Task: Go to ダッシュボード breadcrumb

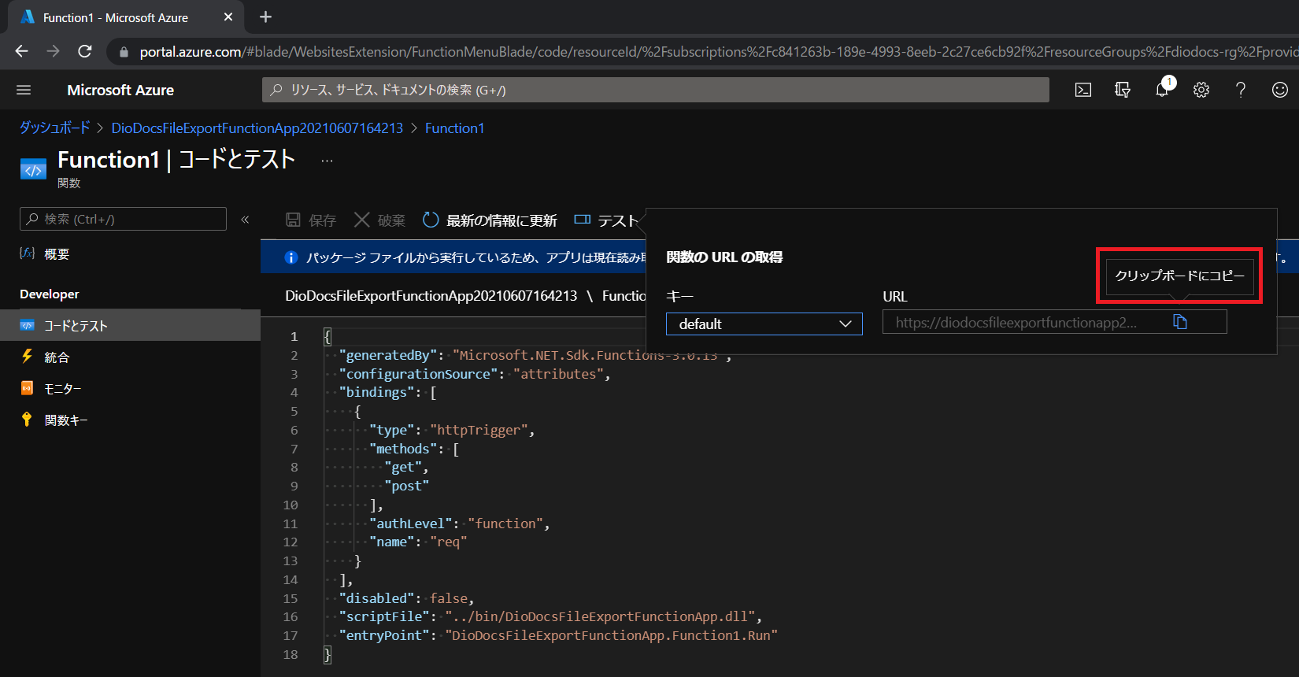Action: 55,128
